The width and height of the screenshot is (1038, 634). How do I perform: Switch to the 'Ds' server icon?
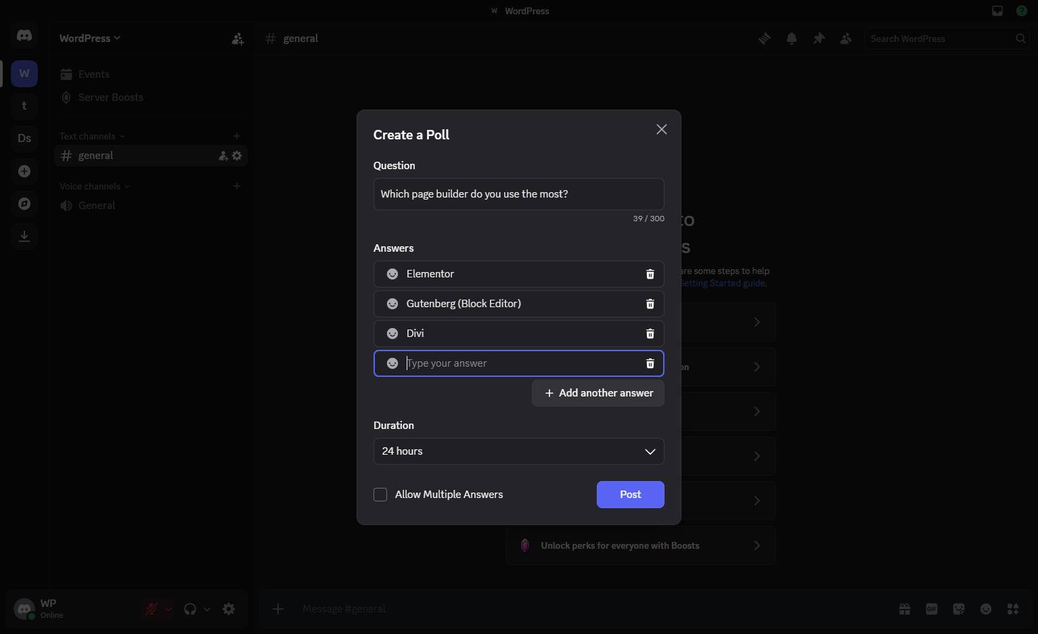pyautogui.click(x=24, y=138)
